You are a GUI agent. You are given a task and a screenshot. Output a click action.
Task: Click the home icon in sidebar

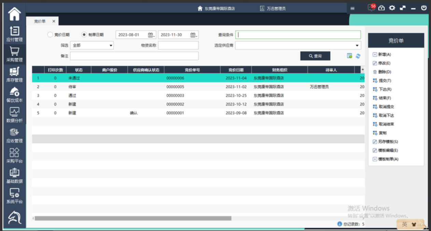[x=14, y=14]
